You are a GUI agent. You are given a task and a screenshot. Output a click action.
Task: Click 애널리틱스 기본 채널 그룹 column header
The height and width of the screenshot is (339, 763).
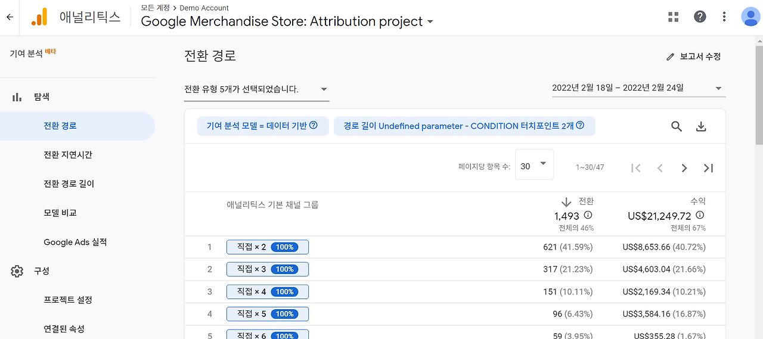pyautogui.click(x=272, y=205)
